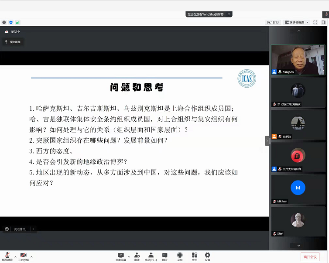Open the chat panel
Image resolution: width=329 pixels, height=263 pixels.
(x=165, y=255)
